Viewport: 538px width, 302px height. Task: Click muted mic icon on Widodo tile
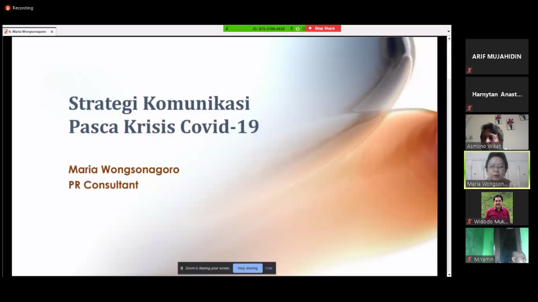(x=469, y=222)
